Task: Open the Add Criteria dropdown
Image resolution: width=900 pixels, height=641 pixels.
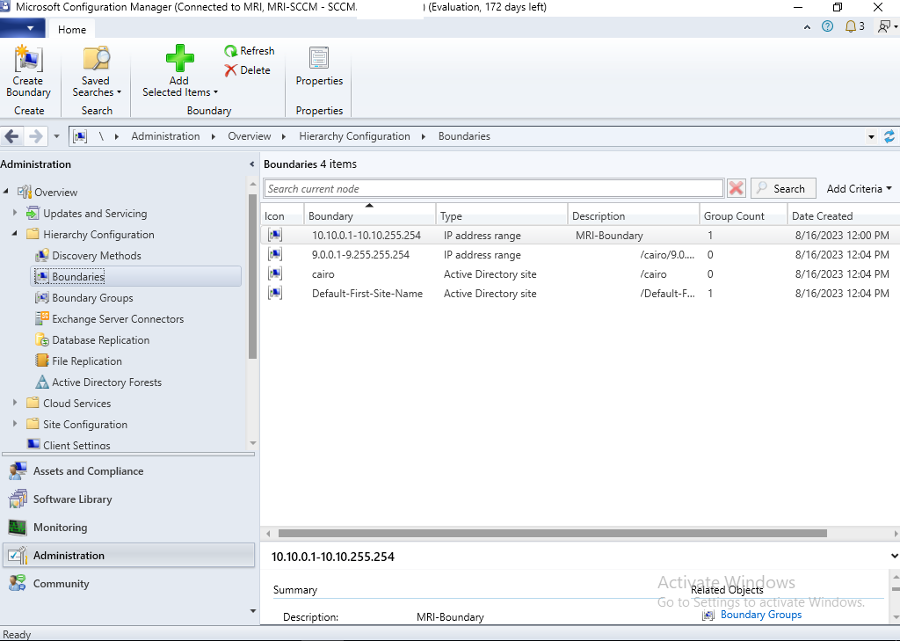Action: coord(860,189)
